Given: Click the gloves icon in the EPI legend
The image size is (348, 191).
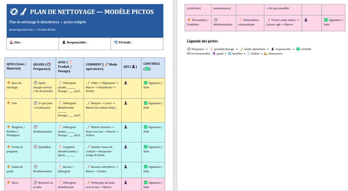Looking at the screenshot, I should (x=214, y=53).
